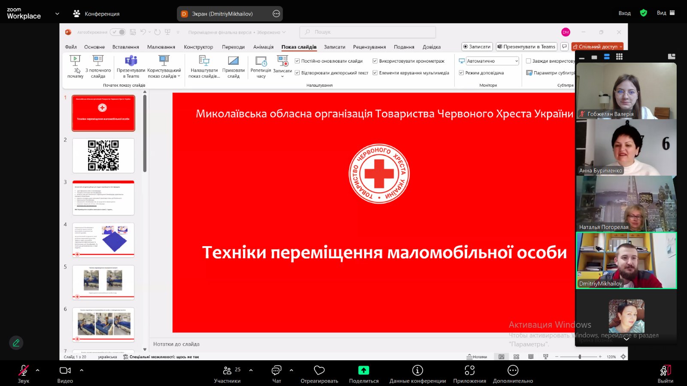Open the Переходи ribbon tab
The width and height of the screenshot is (687, 386).
tap(233, 47)
